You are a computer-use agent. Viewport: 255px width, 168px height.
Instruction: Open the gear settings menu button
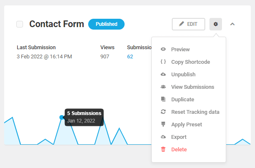coord(216,24)
